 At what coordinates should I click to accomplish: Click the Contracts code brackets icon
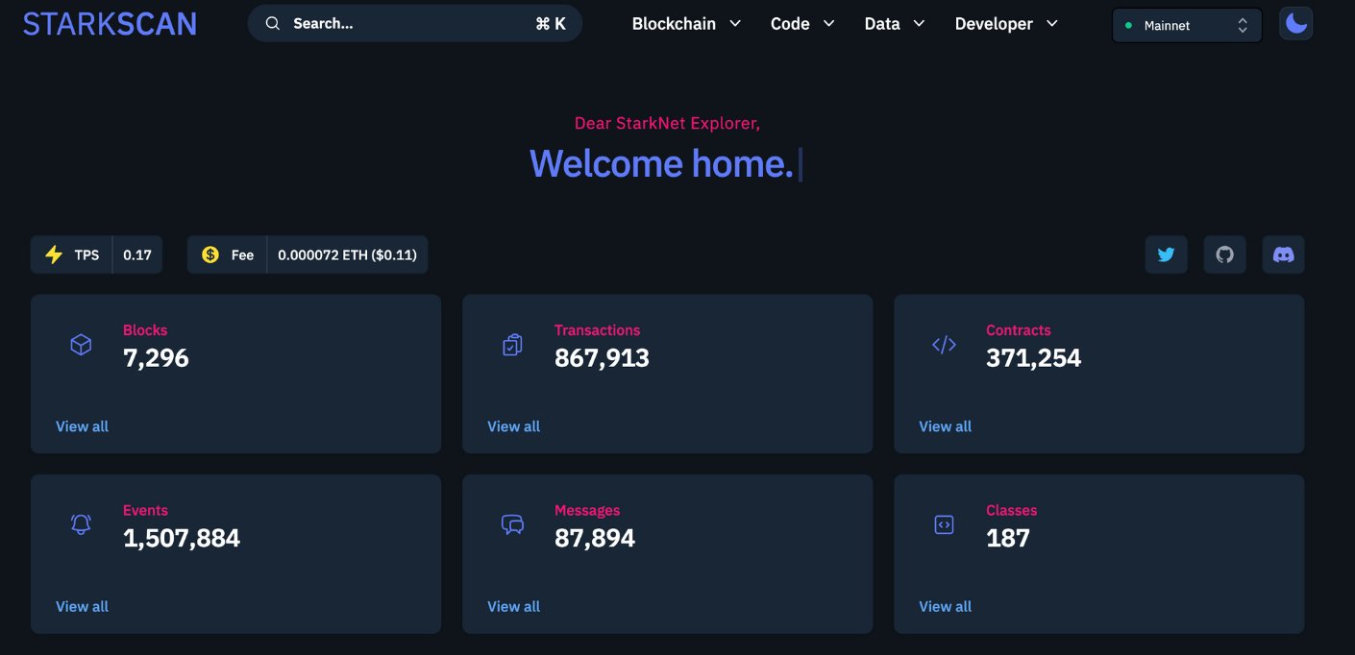[x=944, y=345]
